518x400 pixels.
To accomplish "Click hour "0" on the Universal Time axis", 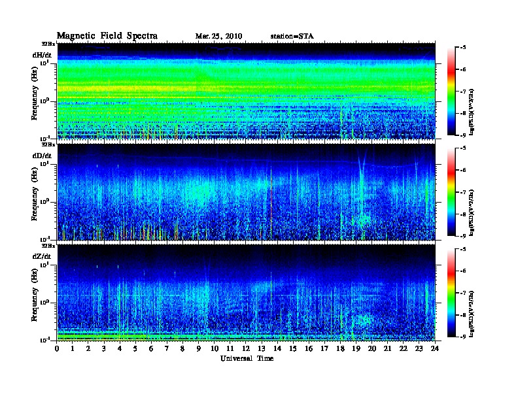I will pyautogui.click(x=57, y=348).
